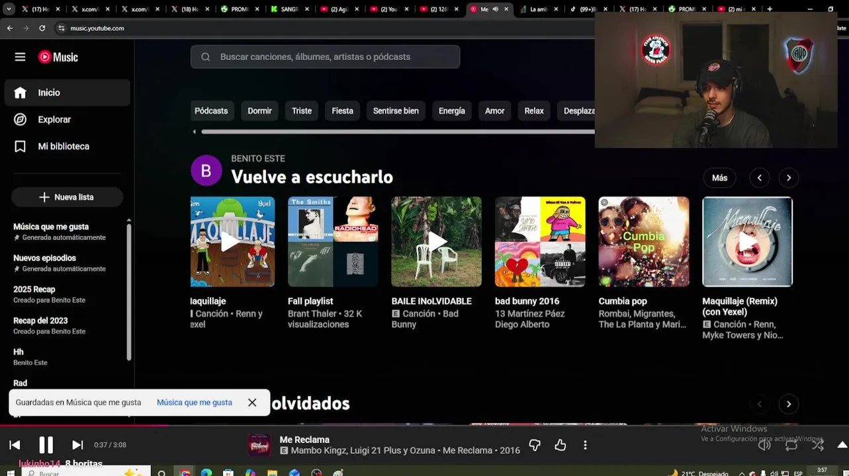Viewport: 849px width, 476px height.
Task: Pause the current song
Action: pos(46,445)
